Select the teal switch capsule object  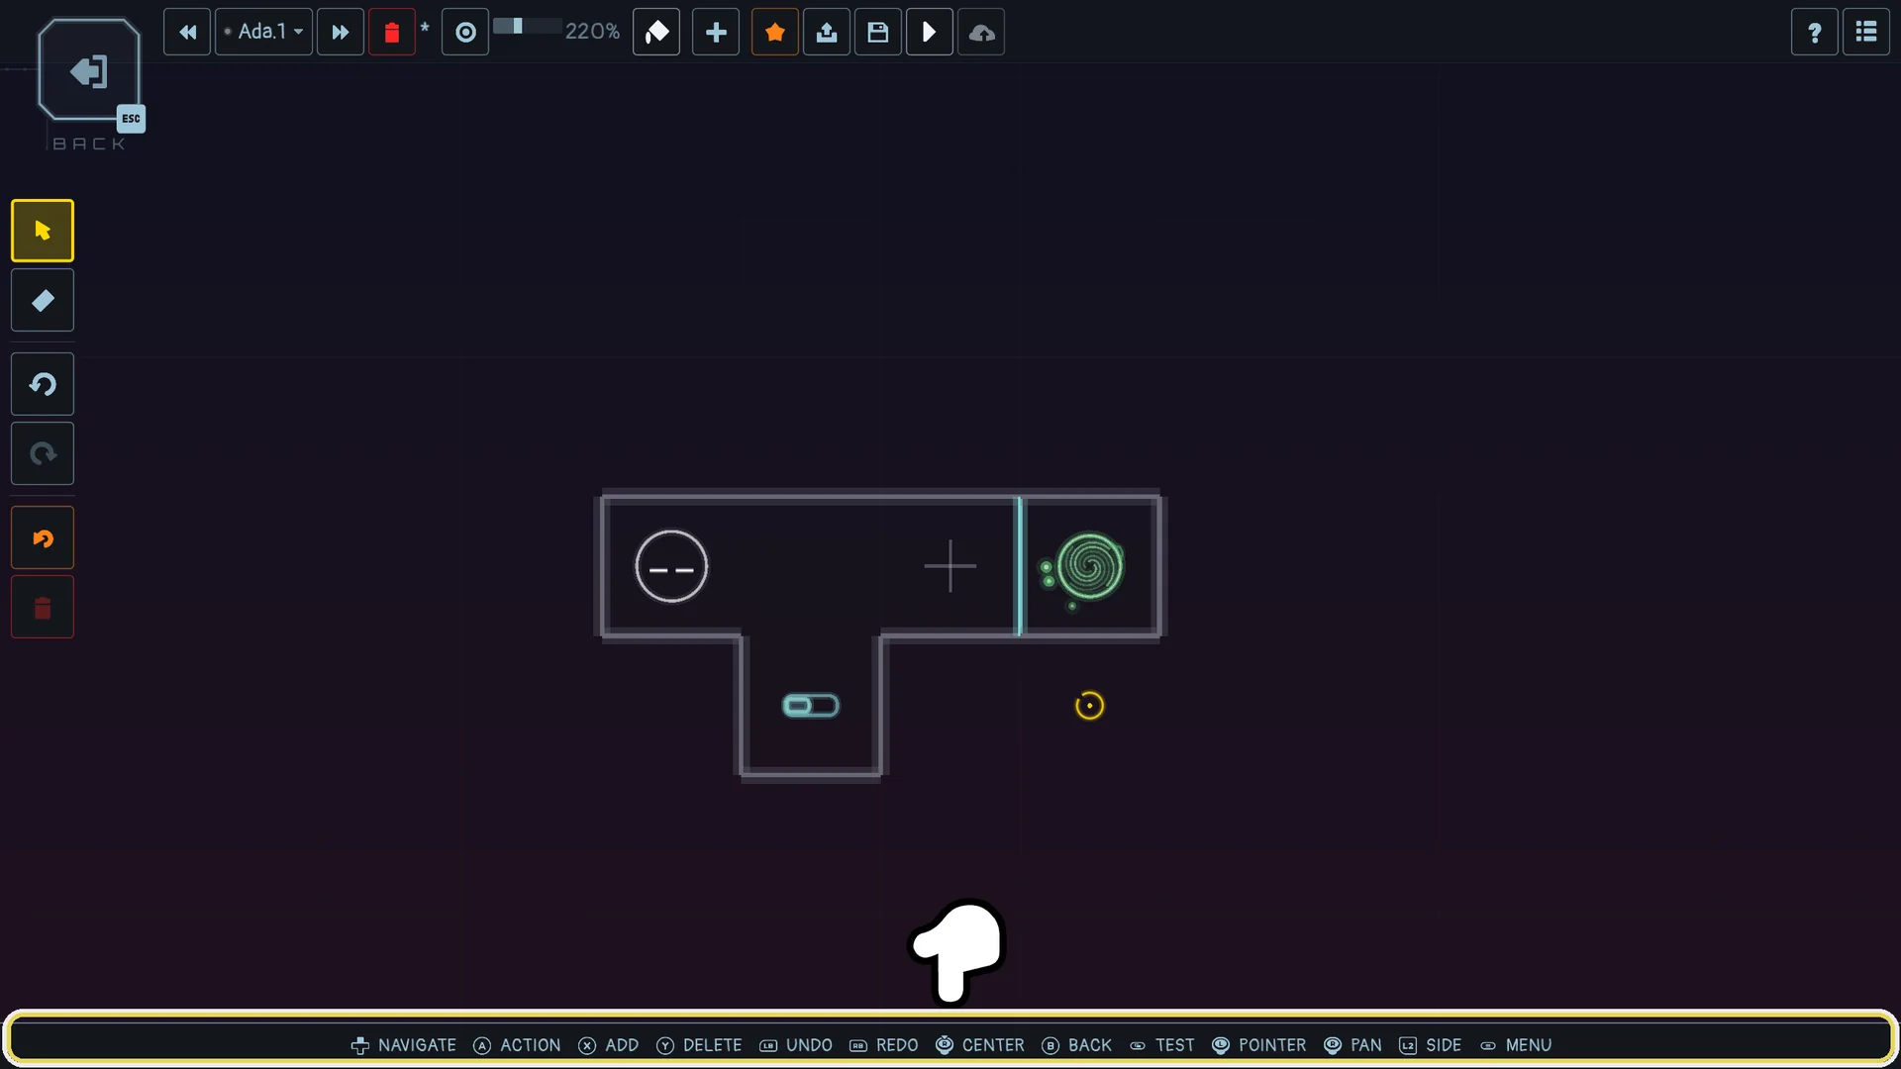811,706
